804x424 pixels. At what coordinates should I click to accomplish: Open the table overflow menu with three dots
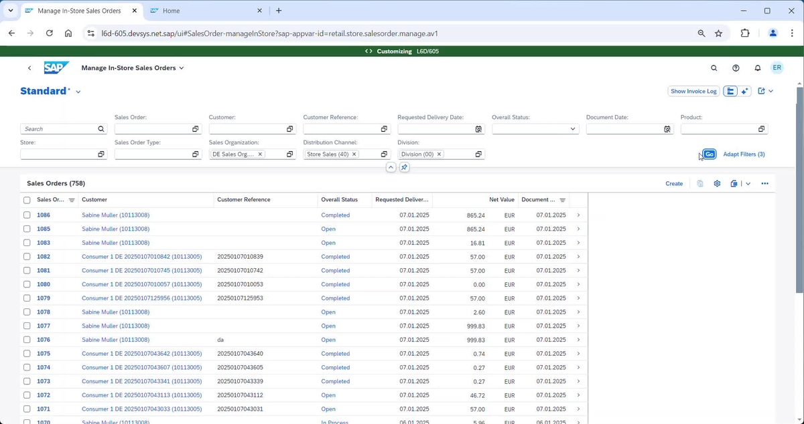tap(764, 183)
